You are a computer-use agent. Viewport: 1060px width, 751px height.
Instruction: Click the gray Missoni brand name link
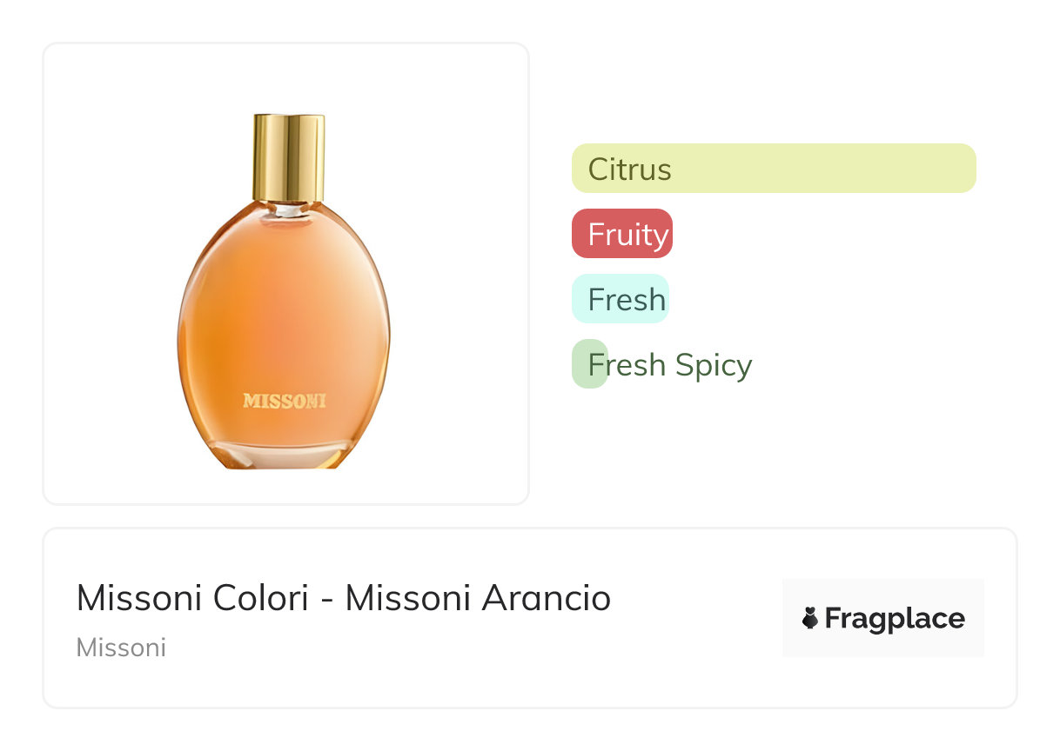121,648
